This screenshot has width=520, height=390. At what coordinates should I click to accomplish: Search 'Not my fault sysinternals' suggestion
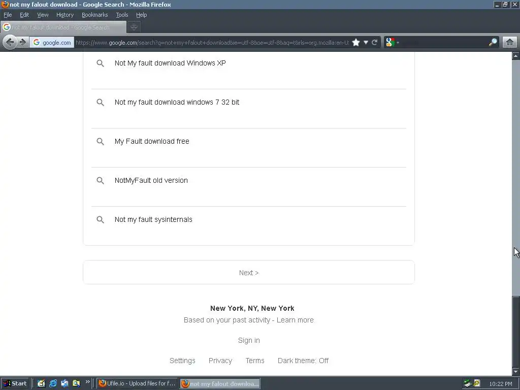[153, 219]
